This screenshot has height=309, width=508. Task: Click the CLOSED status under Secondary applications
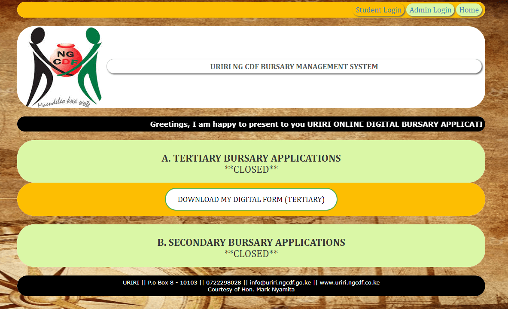[251, 254]
